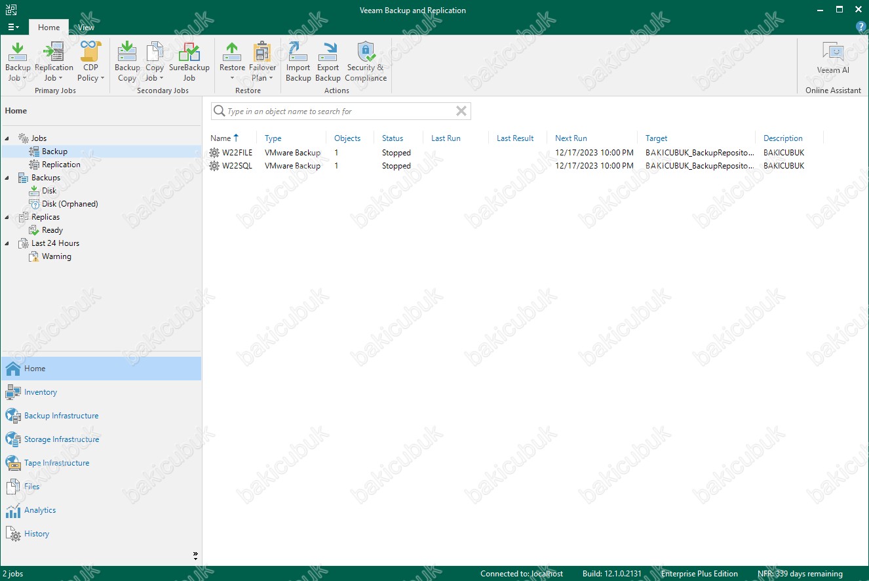This screenshot has width=869, height=581.
Task: Open the Analytics view
Action: pos(101,510)
